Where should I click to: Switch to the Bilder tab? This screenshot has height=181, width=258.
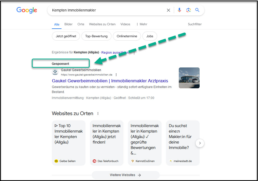click(x=69, y=24)
